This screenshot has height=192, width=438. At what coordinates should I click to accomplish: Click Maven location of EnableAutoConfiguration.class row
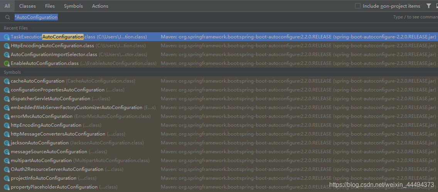click(298, 63)
